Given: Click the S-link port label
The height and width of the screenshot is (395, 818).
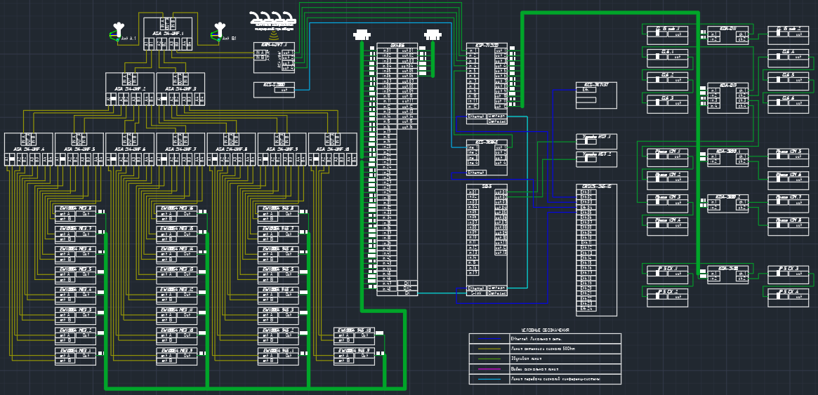Looking at the screenshot, I should [475, 293].
